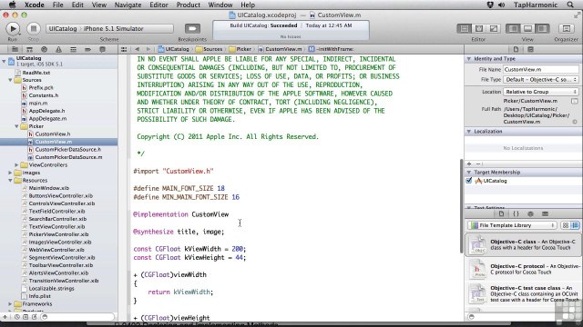This screenshot has height=327, width=583.
Task: Show the Search navigator
Action: (x=44, y=49)
